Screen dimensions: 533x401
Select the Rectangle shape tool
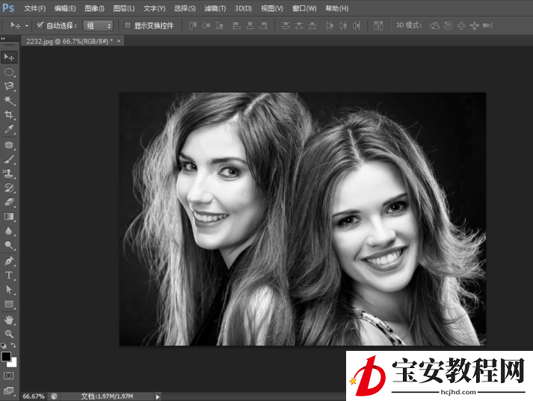[9, 304]
